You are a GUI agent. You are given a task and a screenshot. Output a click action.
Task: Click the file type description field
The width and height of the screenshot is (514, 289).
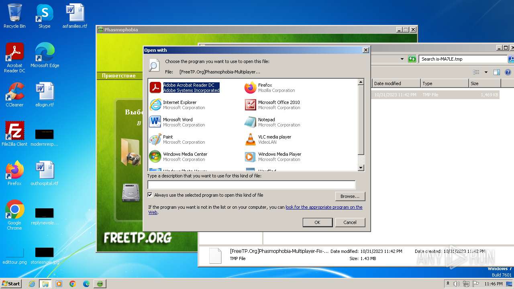coord(251,185)
